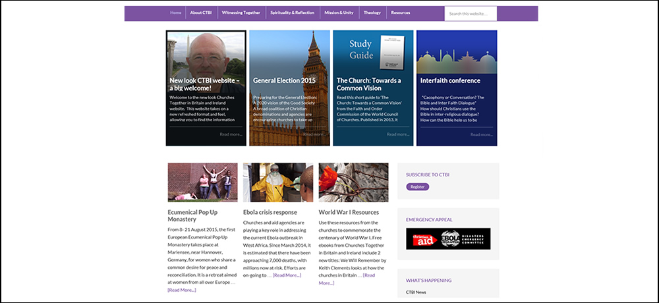Open the Ecumenical Pop Up Monastery title
This screenshot has height=303, width=659.
193,215
